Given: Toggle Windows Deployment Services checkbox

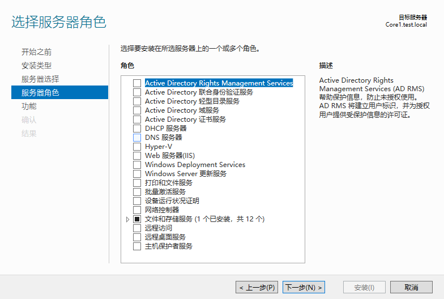Looking at the screenshot, I should pyautogui.click(x=137, y=164).
